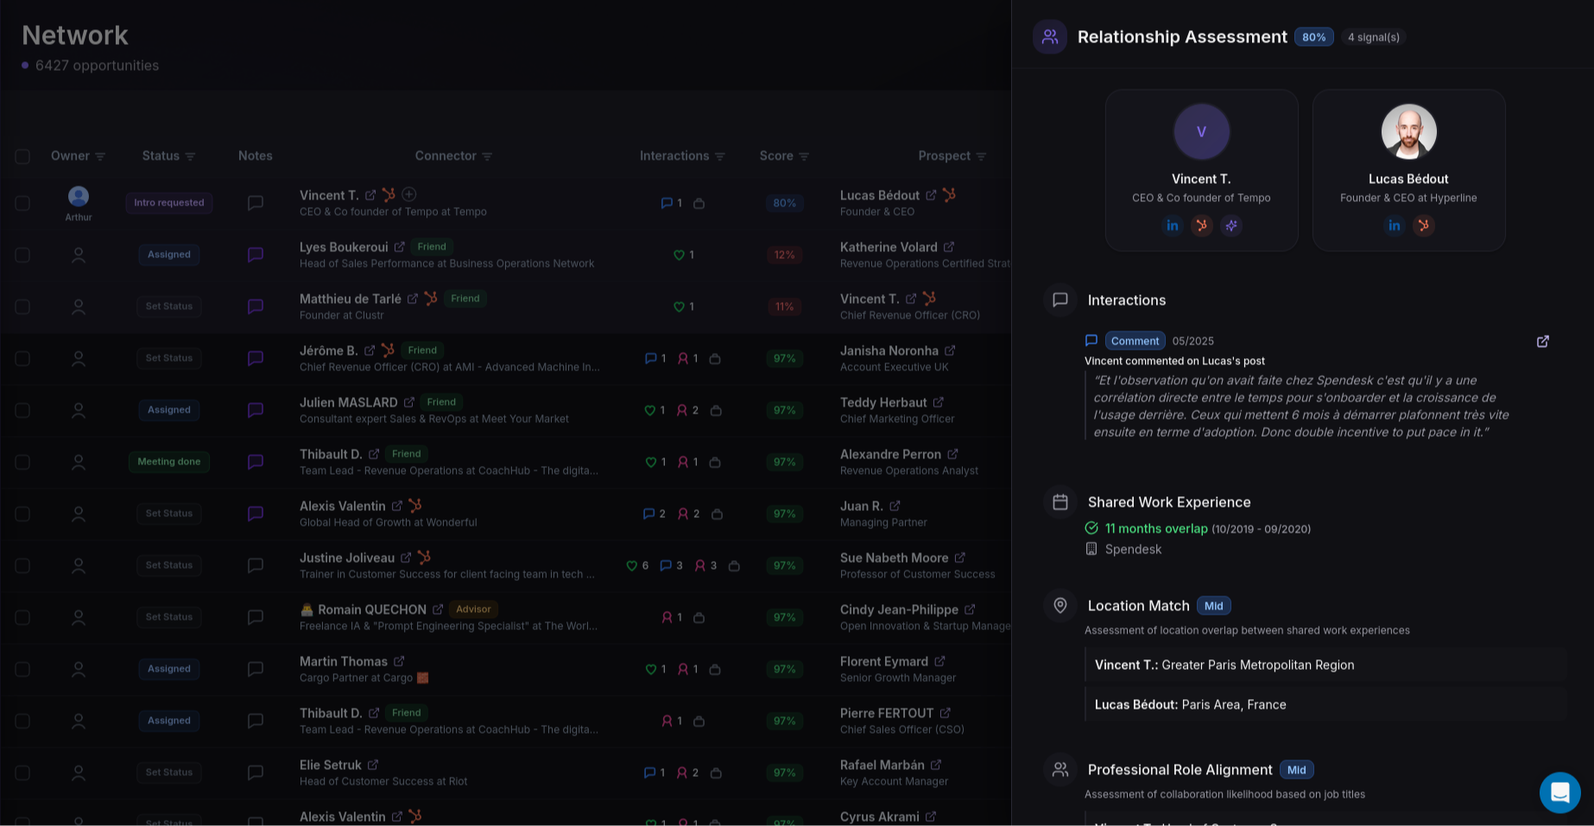The width and height of the screenshot is (1594, 826).
Task: Open notes icon for Justine Joliveau row
Action: click(x=255, y=565)
